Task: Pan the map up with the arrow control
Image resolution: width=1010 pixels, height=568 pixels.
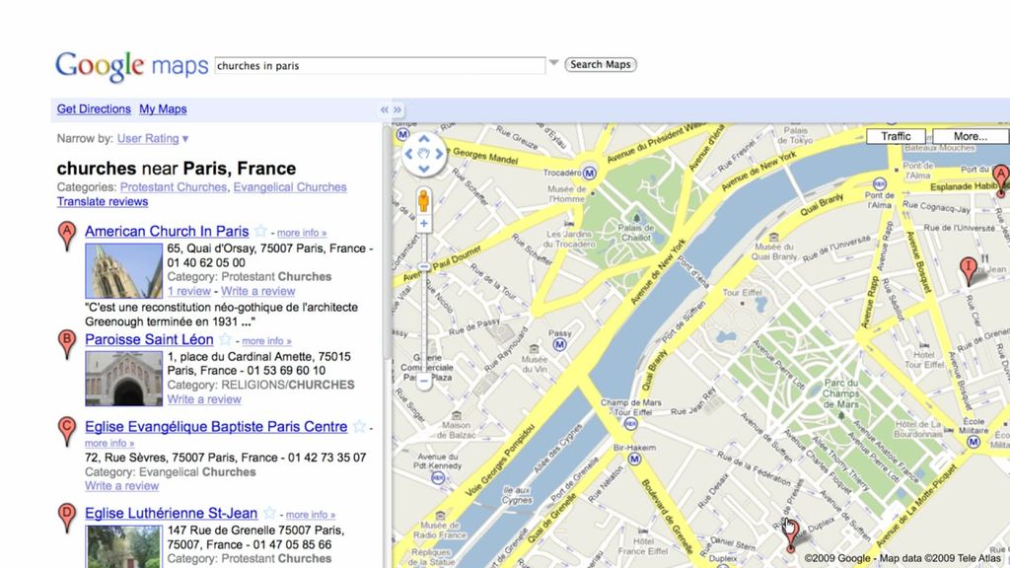Action: click(424, 138)
